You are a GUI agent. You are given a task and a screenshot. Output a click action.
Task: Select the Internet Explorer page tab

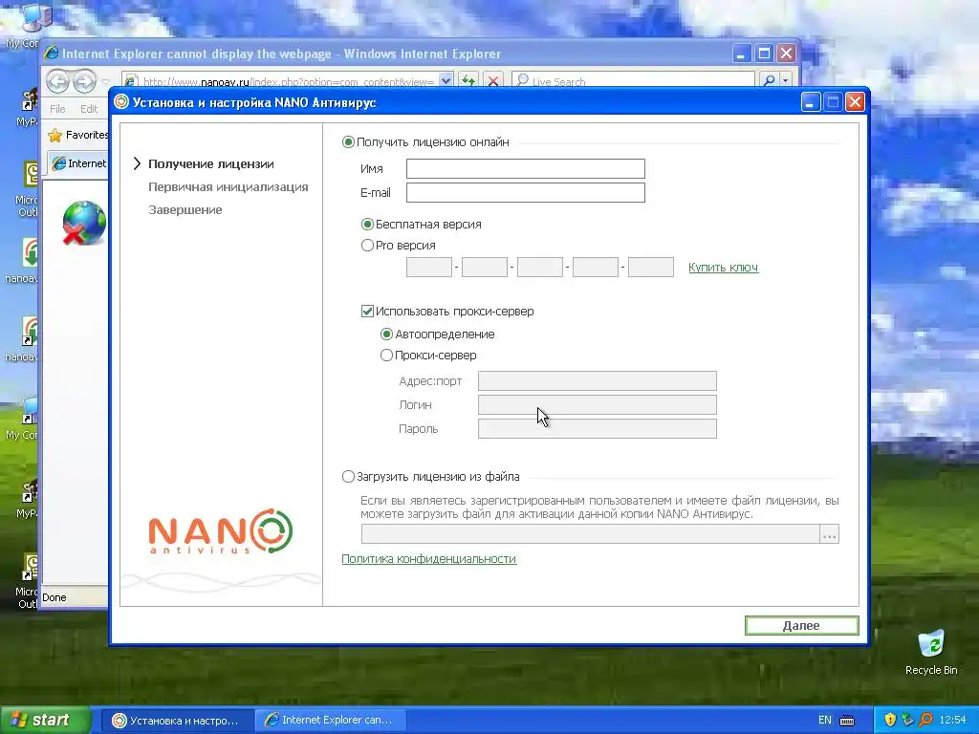[x=78, y=163]
